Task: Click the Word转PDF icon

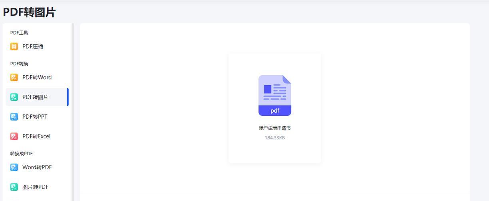Action: click(x=14, y=167)
